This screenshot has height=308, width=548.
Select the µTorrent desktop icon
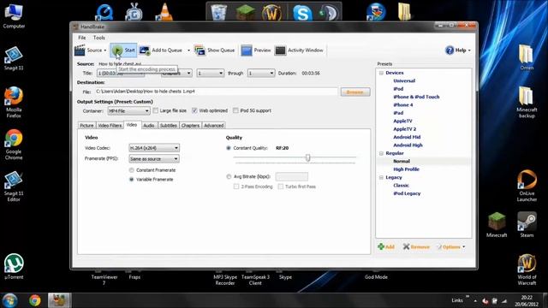pos(14,267)
